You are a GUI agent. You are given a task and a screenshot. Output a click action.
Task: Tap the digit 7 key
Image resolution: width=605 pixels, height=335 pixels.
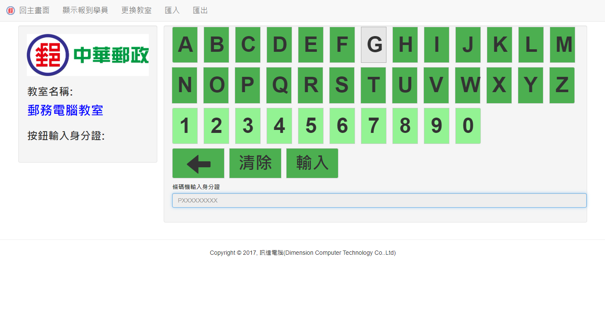[374, 126]
